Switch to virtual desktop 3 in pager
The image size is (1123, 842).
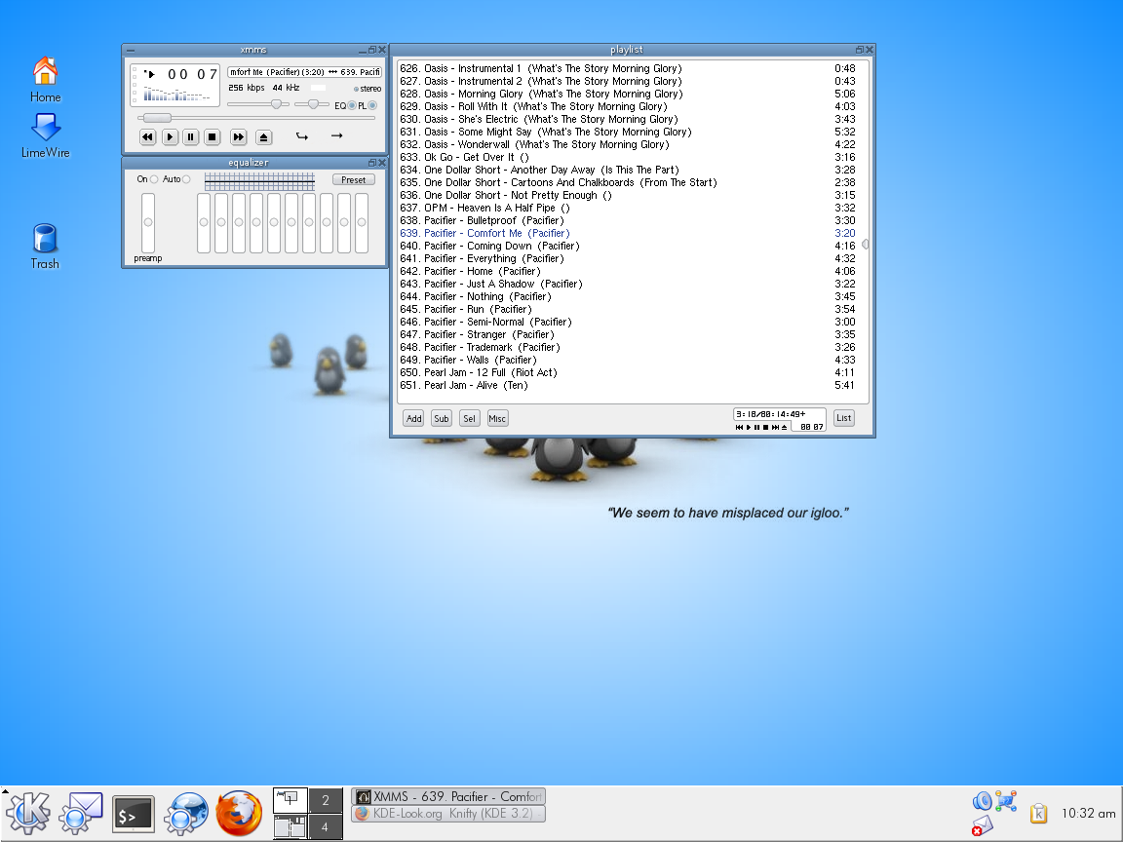coord(290,827)
